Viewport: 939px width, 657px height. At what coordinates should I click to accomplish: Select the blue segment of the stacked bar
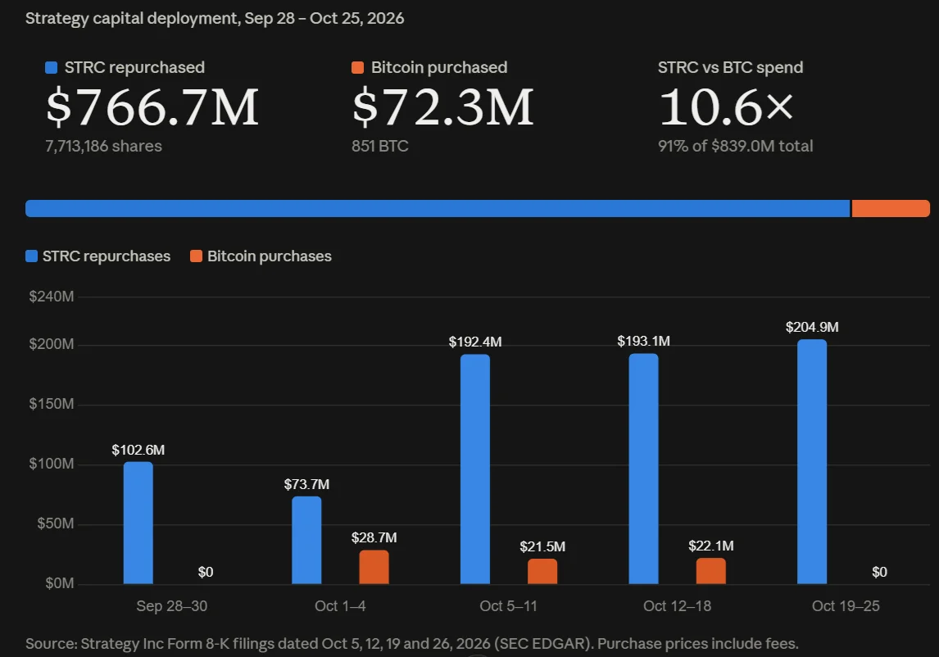438,208
